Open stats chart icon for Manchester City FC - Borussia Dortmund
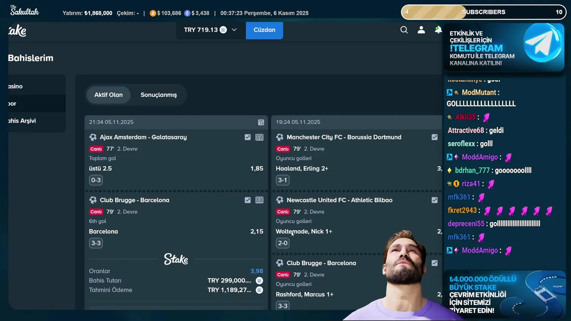571x321 pixels. pyautogui.click(x=434, y=137)
